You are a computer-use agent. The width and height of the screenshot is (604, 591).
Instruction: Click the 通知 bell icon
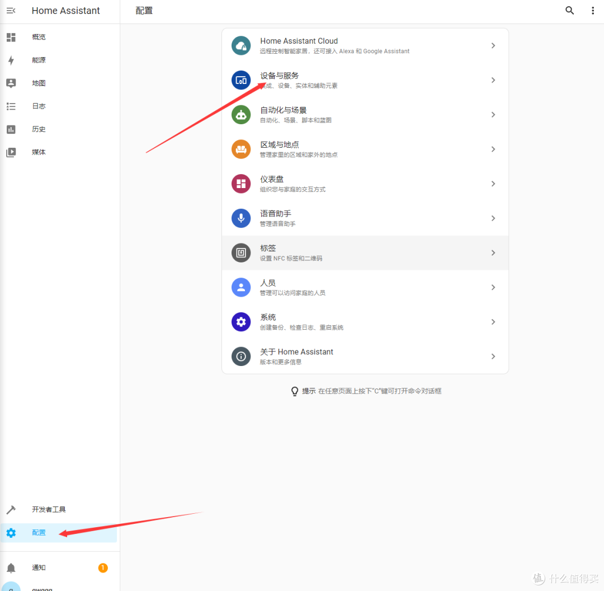[11, 567]
